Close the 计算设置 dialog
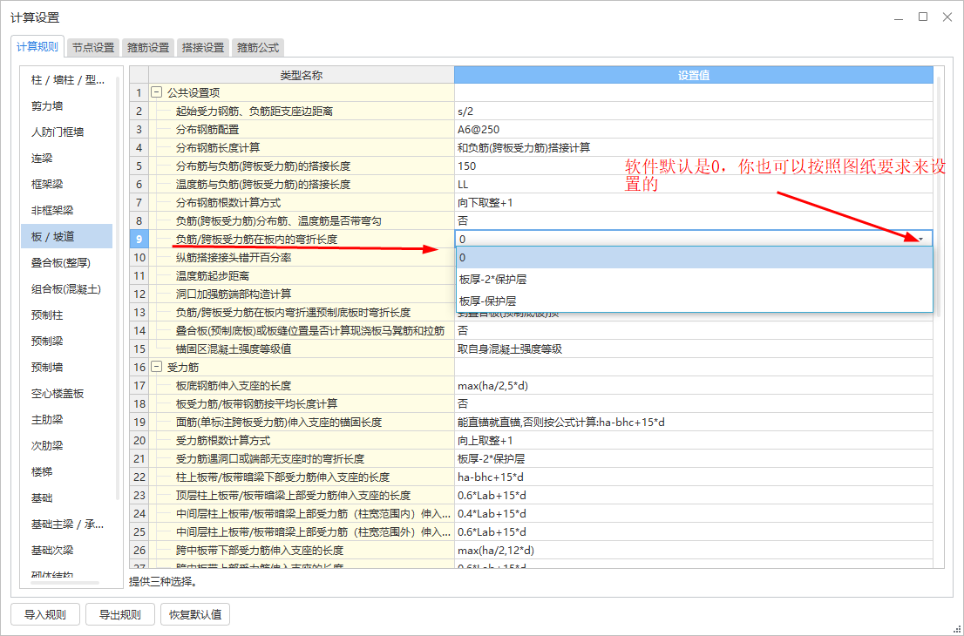Screen dimensions: 964x636 coord(947,17)
